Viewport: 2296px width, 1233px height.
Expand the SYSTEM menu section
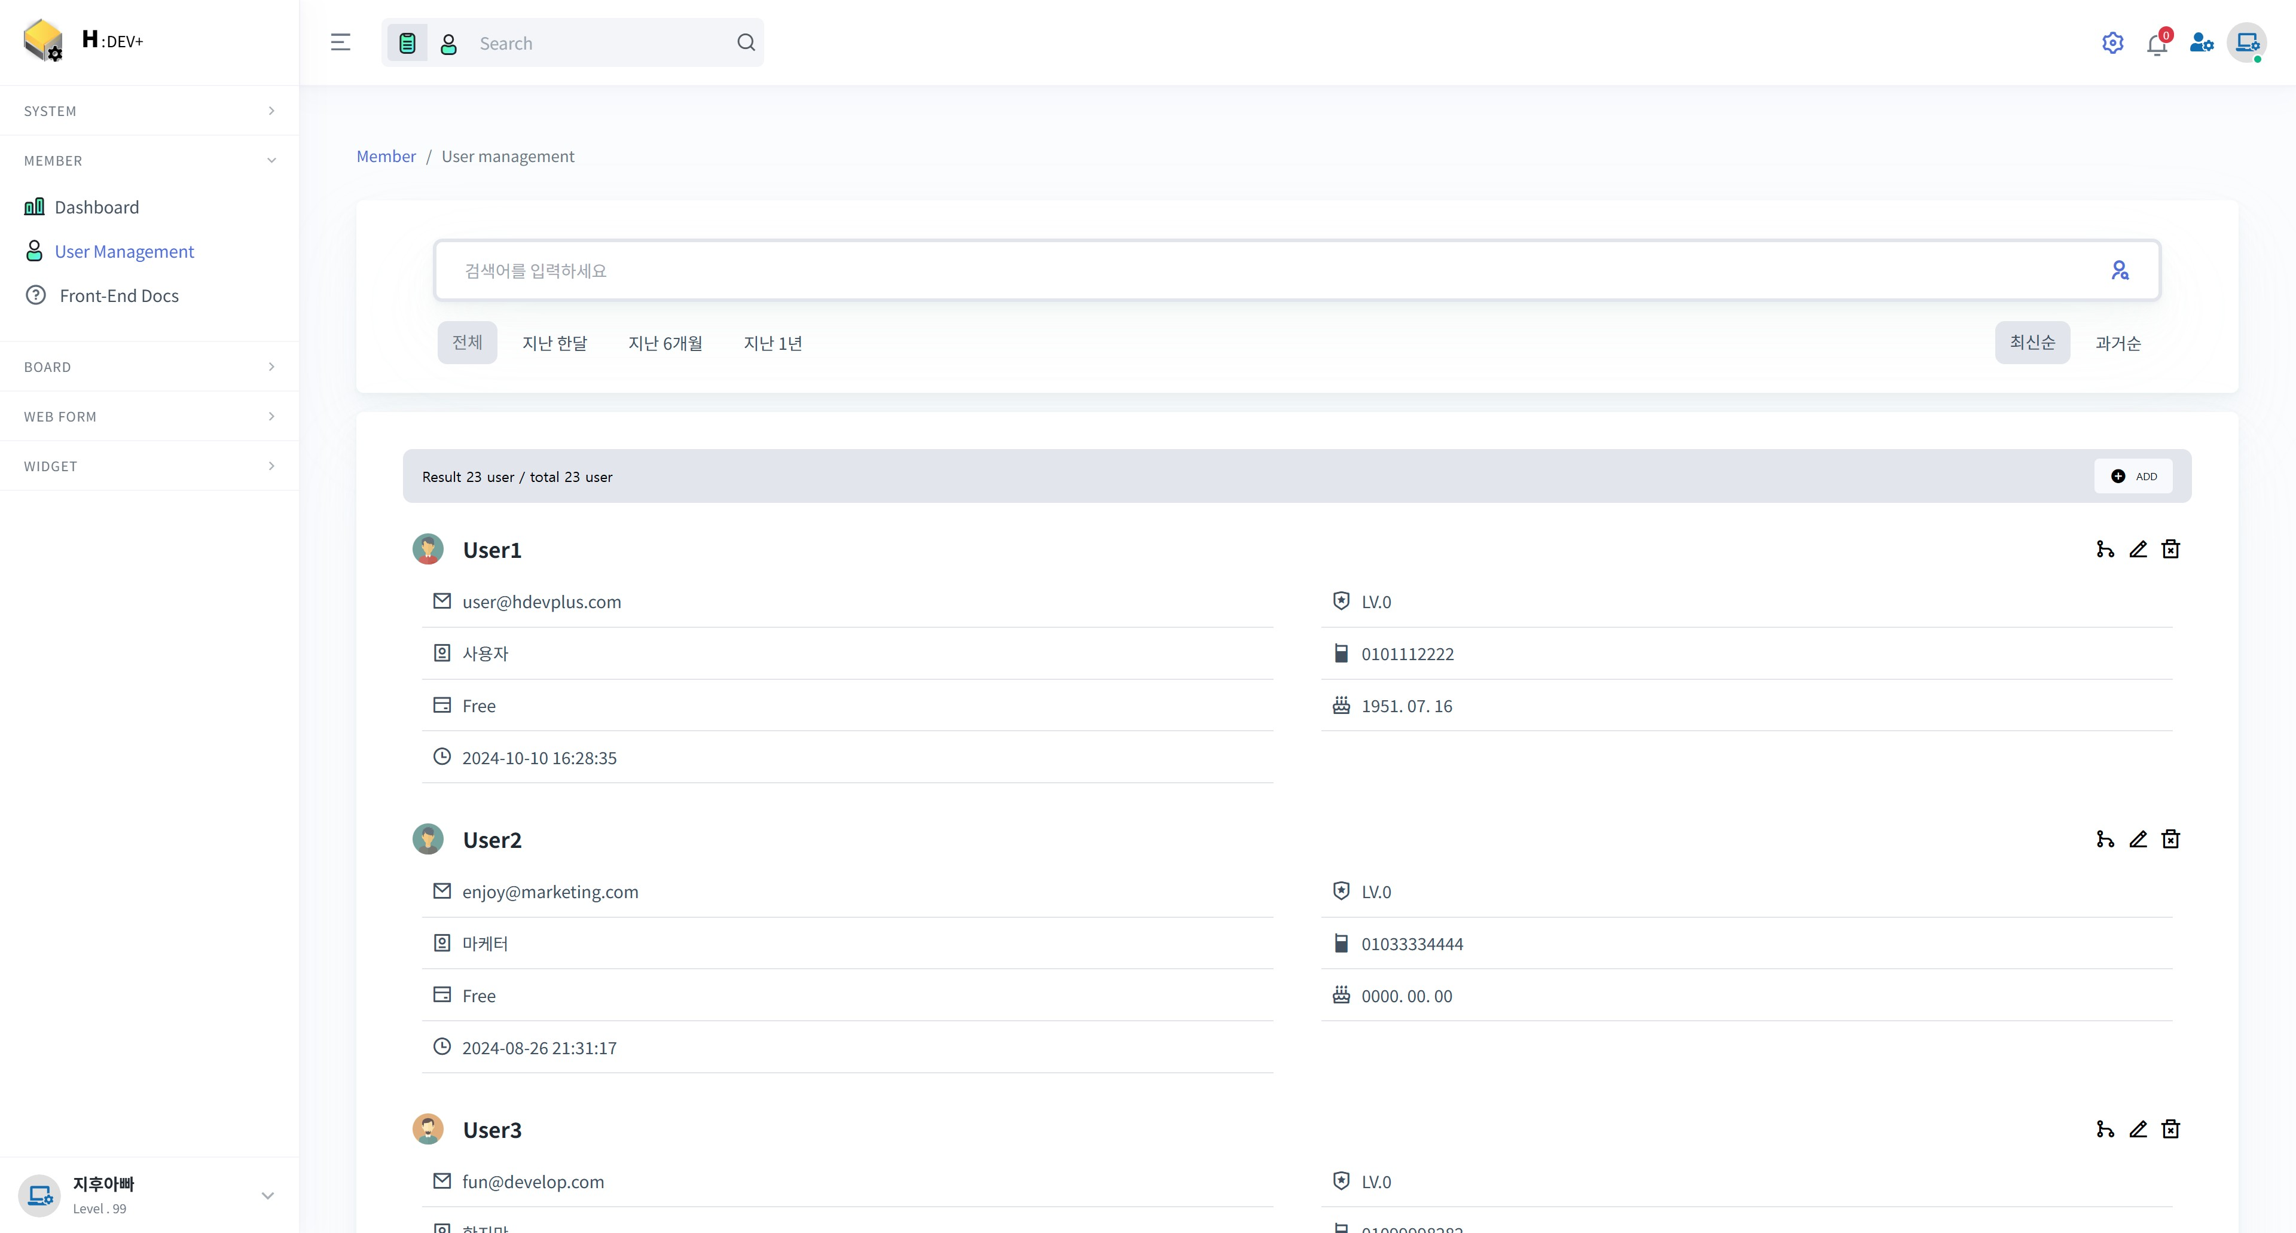coord(149,111)
